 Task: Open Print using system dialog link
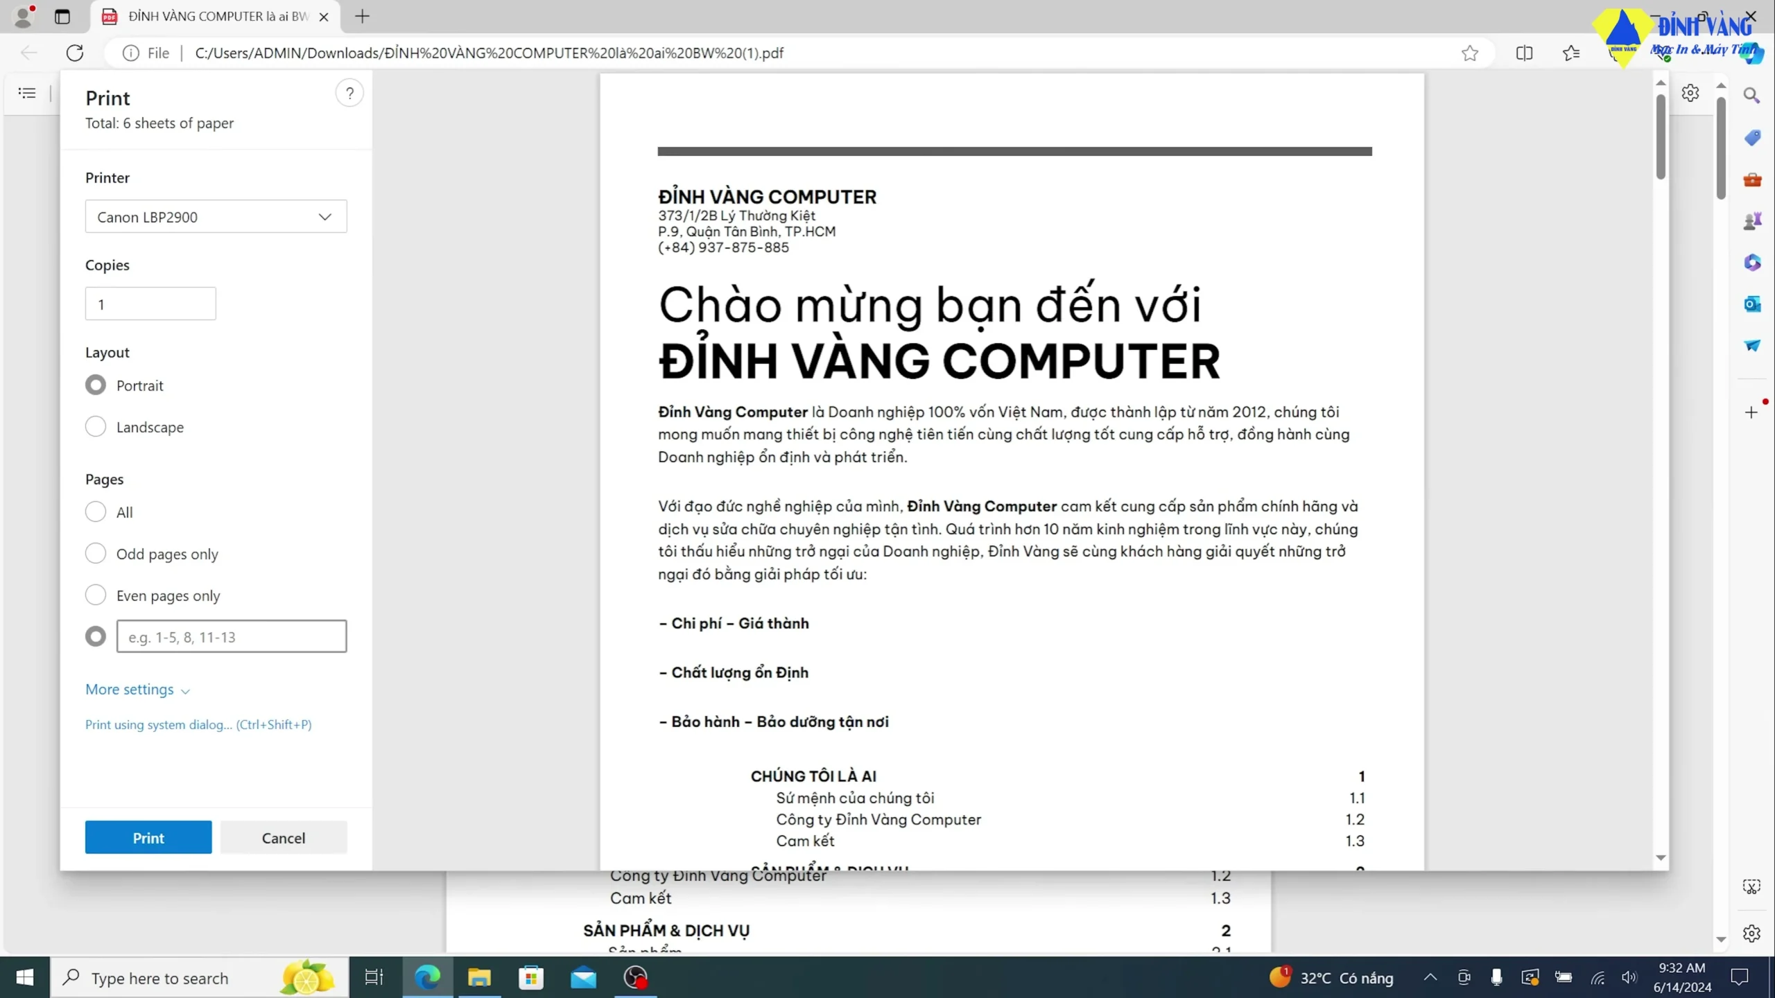198,725
